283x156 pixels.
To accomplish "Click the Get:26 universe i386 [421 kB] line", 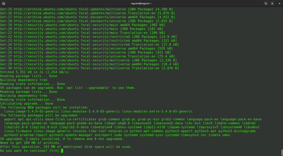I will pyautogui.click(x=86, y=52).
